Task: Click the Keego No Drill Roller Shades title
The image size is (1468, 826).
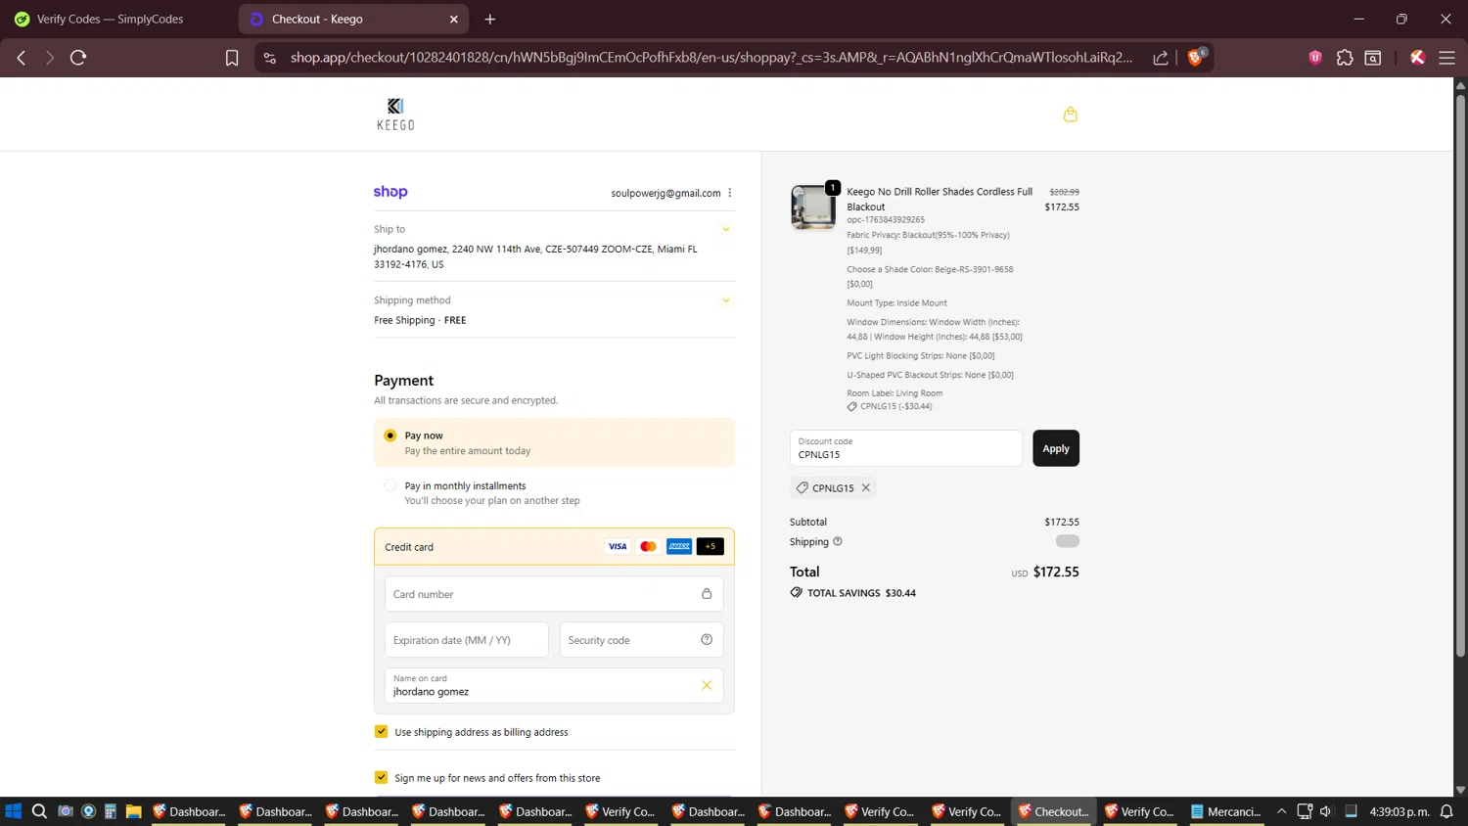Action: point(940,199)
